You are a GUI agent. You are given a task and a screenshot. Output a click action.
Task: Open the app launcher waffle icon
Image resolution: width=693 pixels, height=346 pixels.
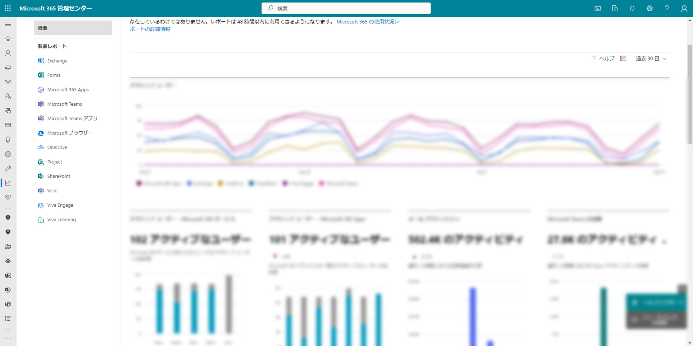8,8
